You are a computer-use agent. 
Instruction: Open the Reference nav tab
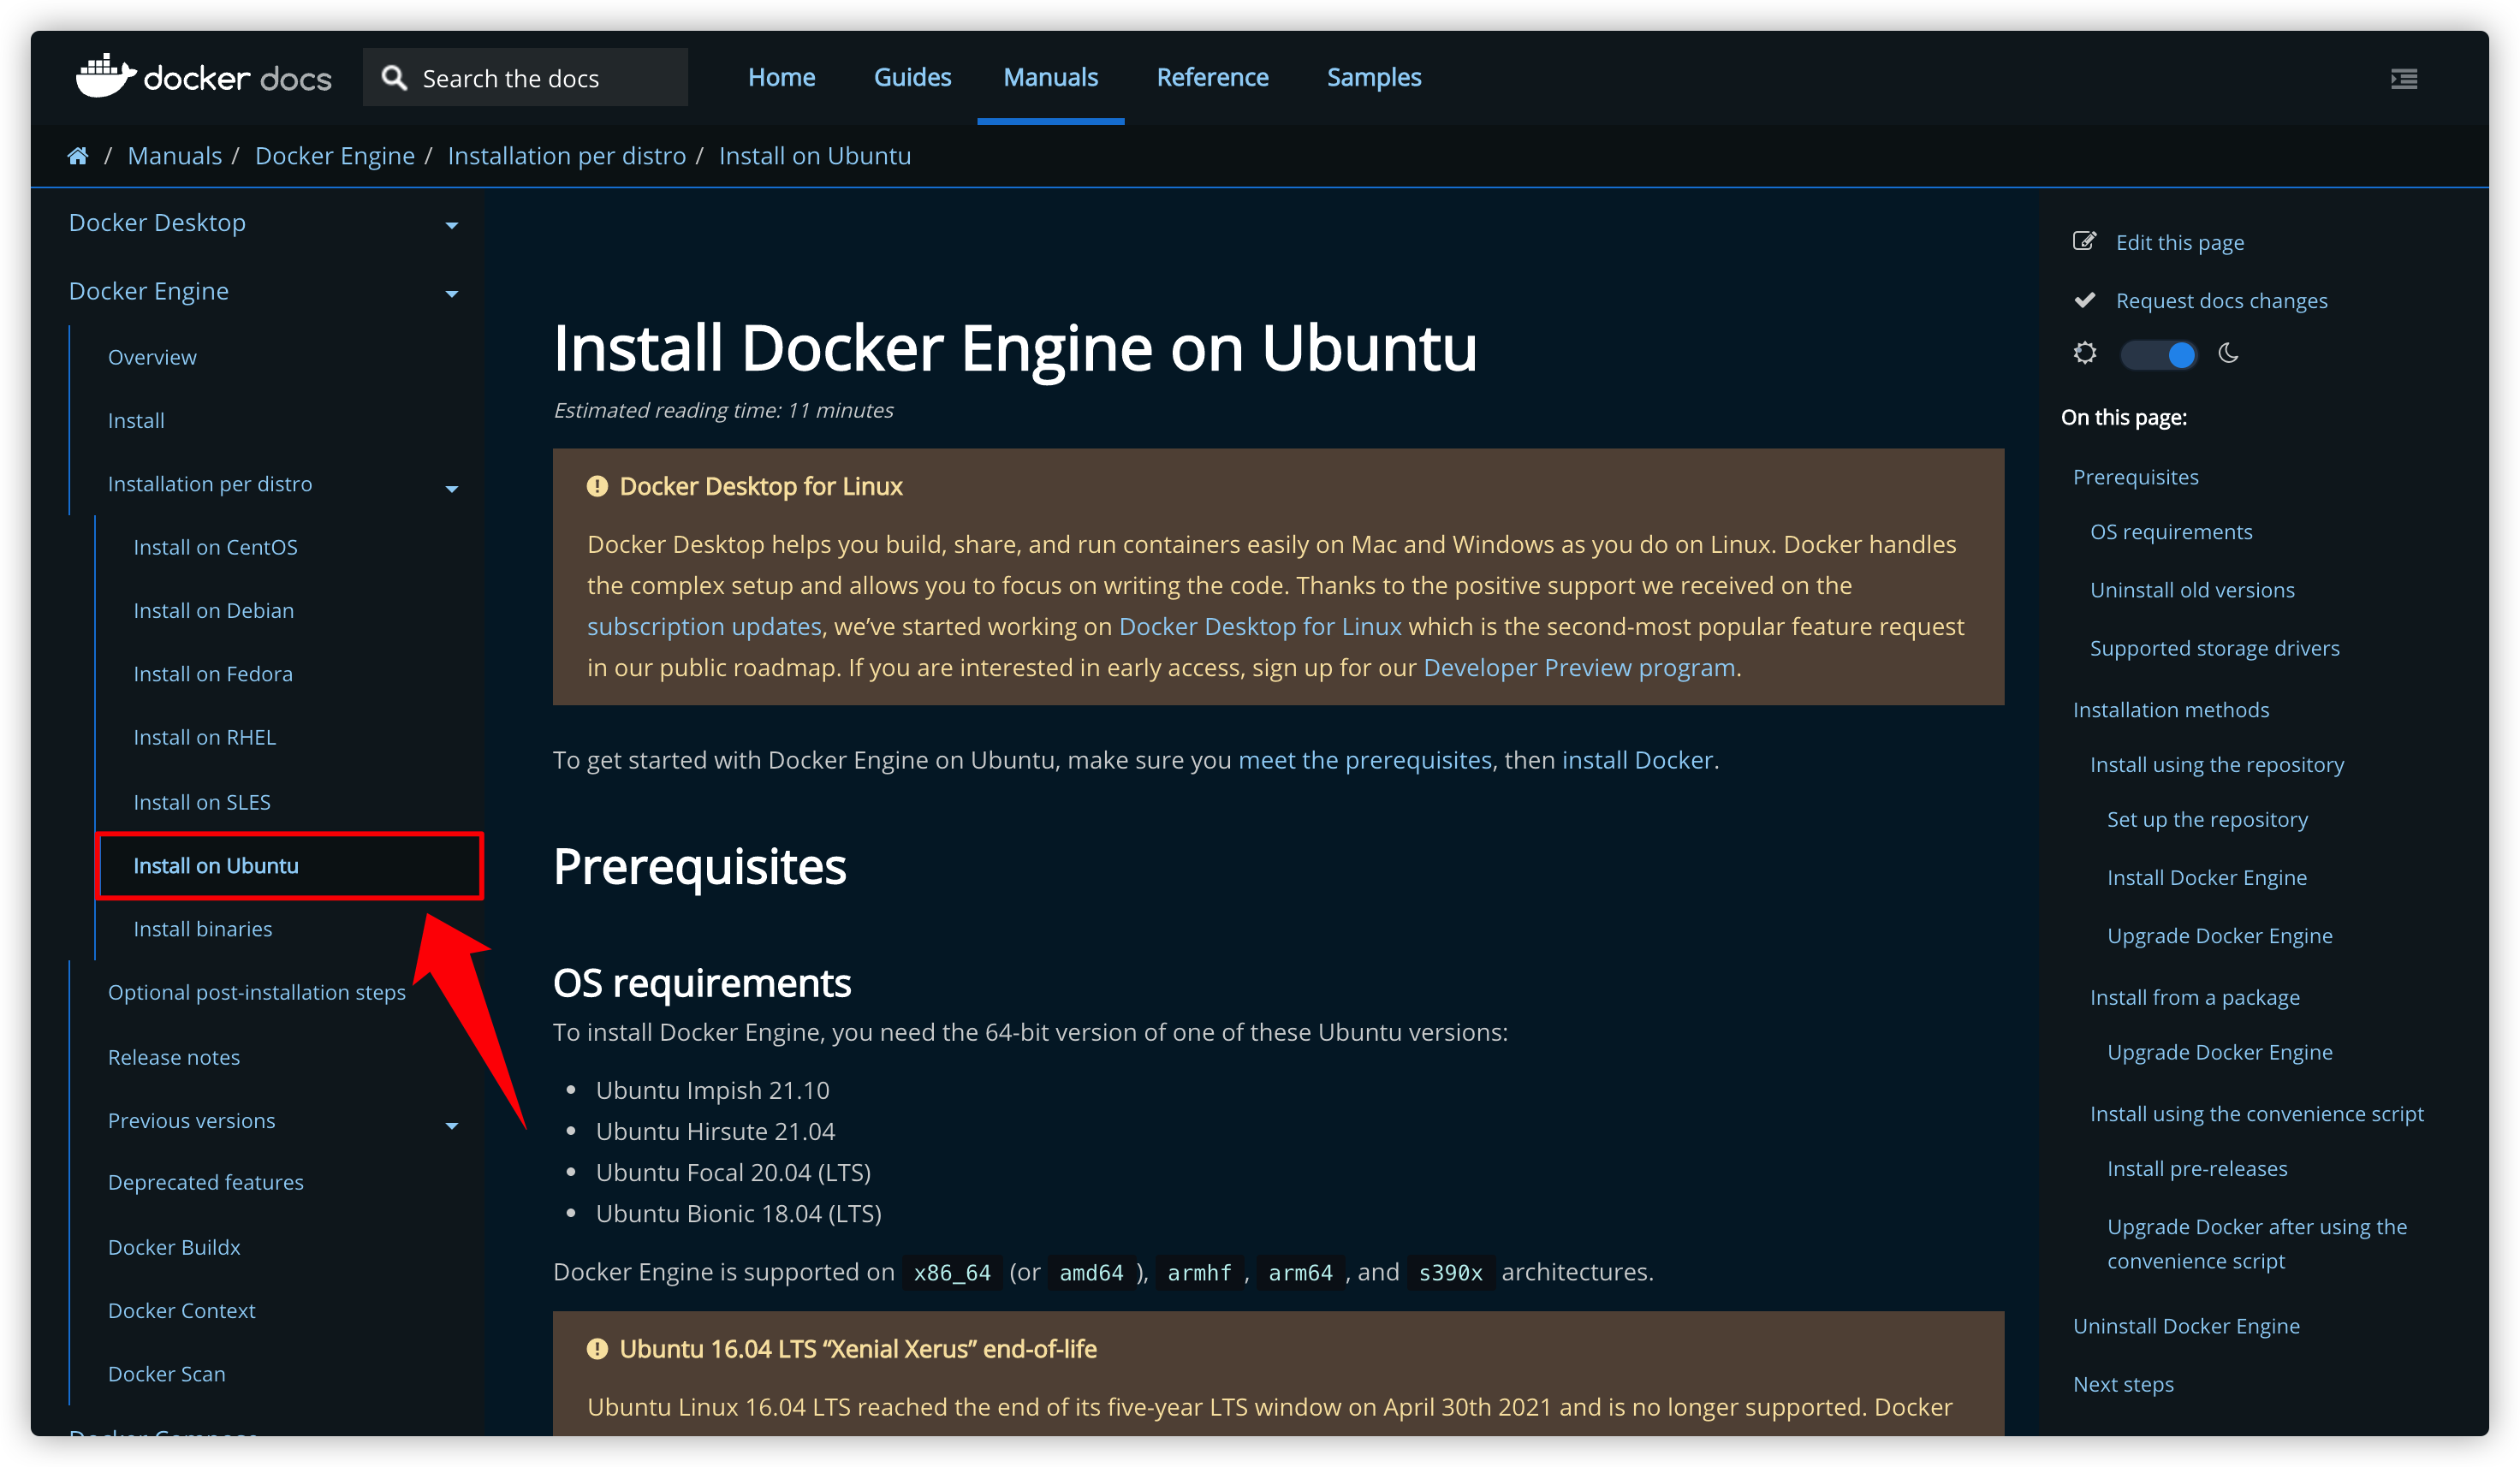(x=1212, y=77)
